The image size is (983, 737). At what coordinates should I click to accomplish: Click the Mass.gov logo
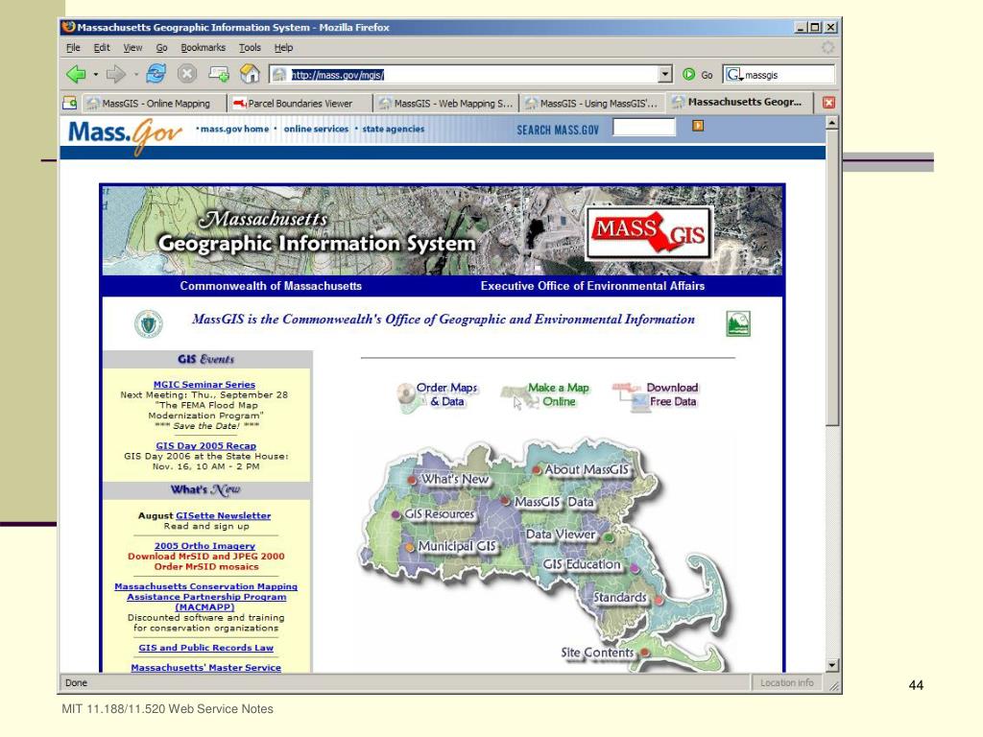point(124,134)
